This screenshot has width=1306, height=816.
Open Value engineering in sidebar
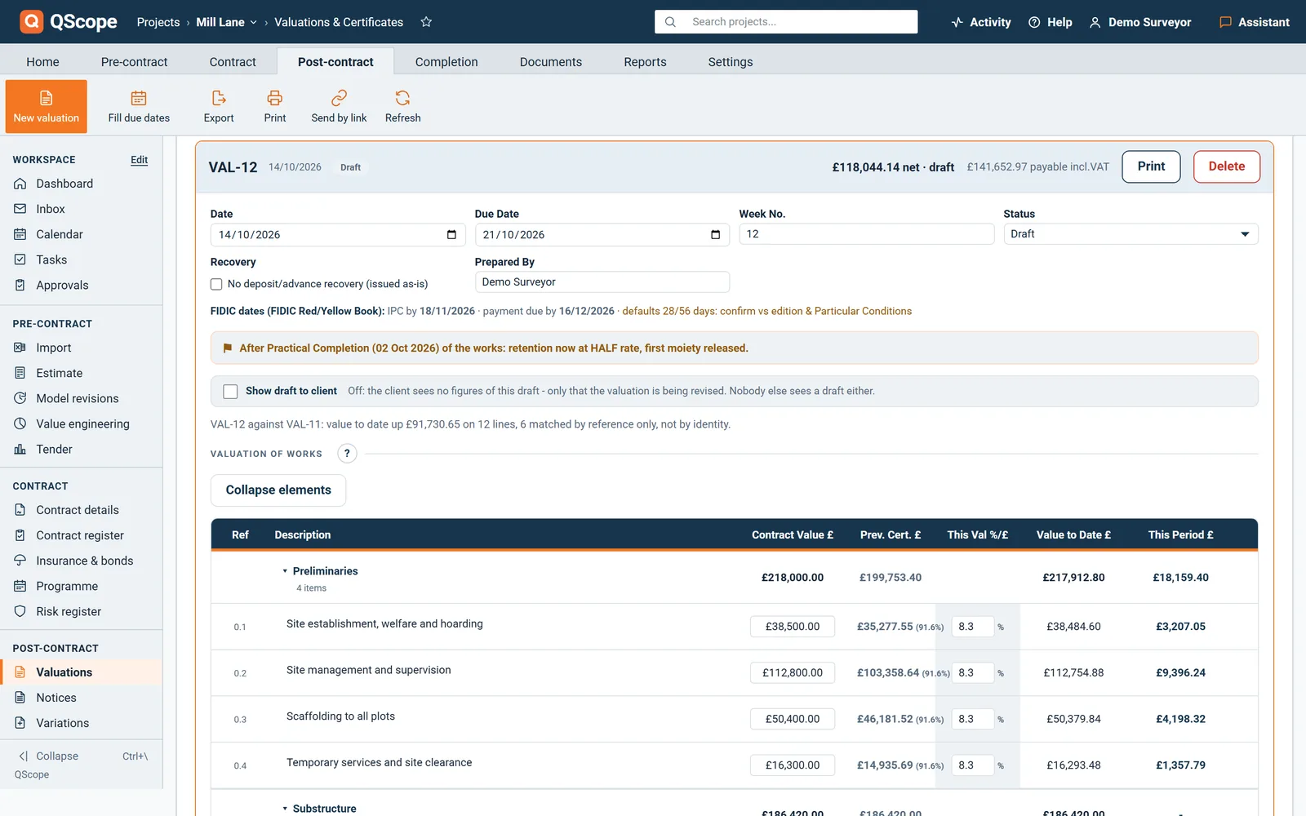point(82,424)
